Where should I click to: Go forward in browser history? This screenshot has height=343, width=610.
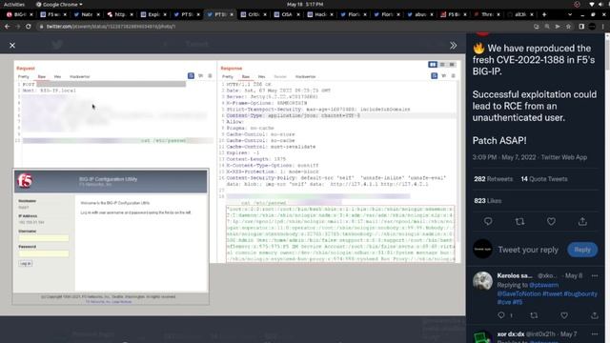[17, 27]
